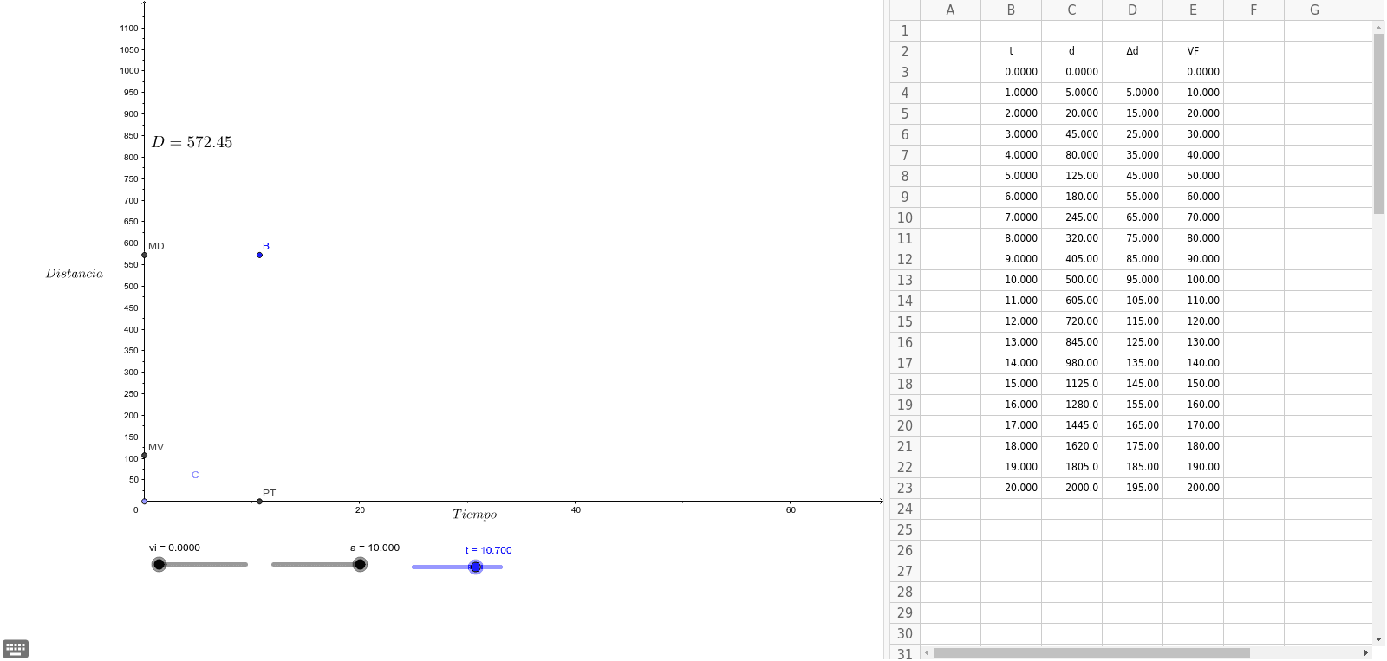Select cell containing 9.0000
This screenshot has width=1387, height=661.
[1011, 259]
